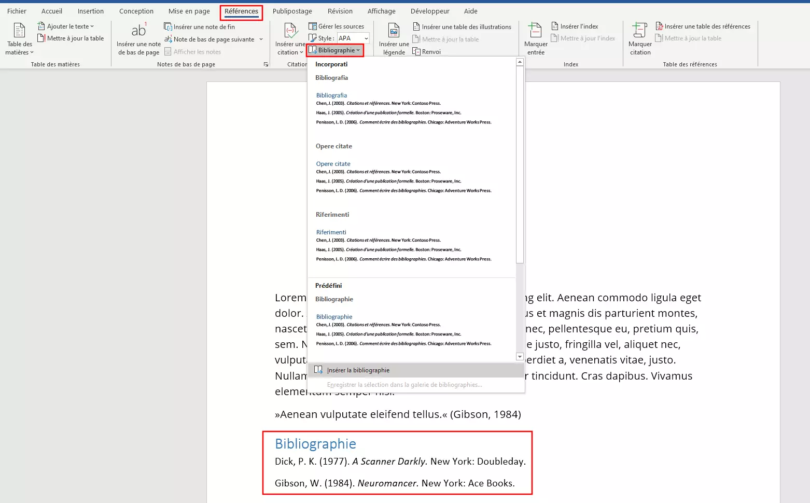Screen dimensions: 810x503
Task: Select the Opere citate gallery entry
Action: point(412,177)
